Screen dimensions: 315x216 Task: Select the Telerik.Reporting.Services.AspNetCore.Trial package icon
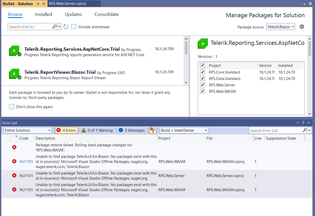click(15, 51)
